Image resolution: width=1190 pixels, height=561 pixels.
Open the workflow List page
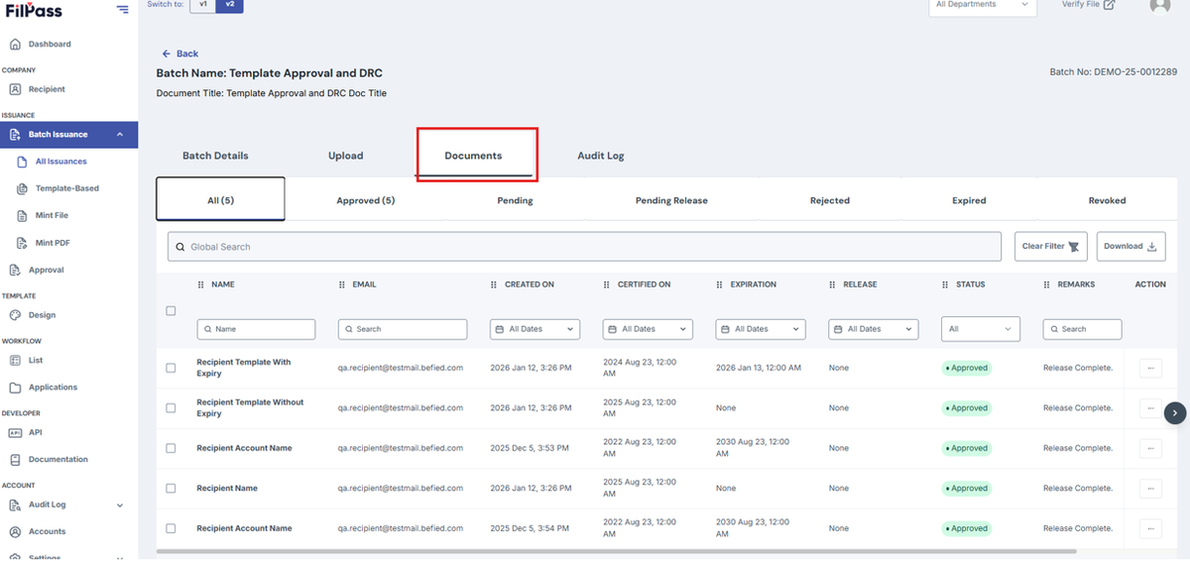point(36,361)
